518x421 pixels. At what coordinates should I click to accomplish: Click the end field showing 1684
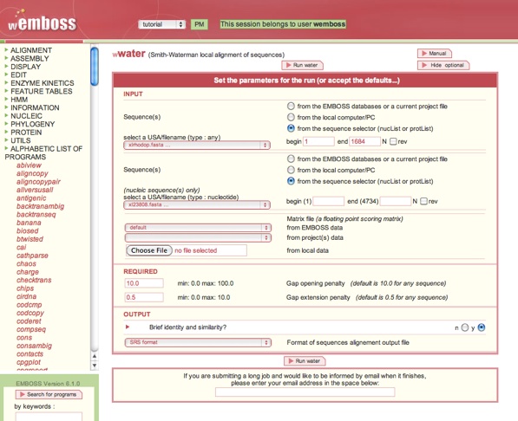pyautogui.click(x=364, y=141)
